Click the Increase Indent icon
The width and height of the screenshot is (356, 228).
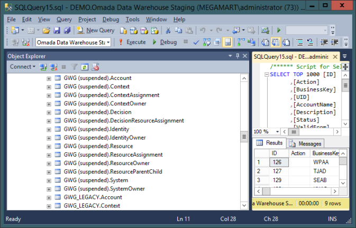tap(335, 42)
